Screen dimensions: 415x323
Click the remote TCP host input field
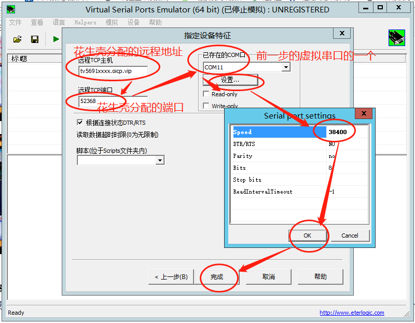[x=113, y=71]
